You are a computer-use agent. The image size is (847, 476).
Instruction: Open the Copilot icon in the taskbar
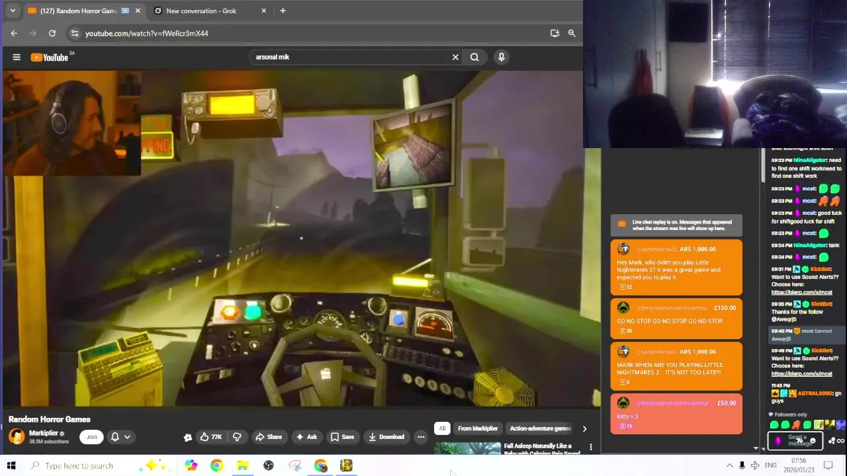coord(191,465)
